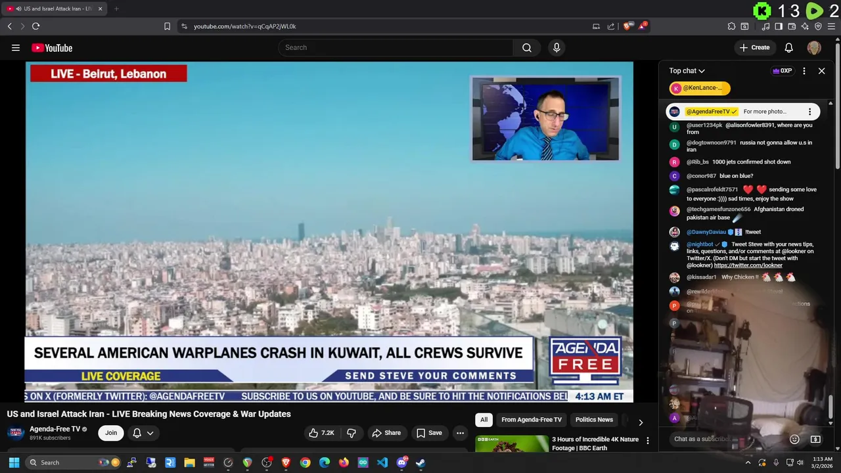Go to YouTube home via logo
The image size is (841, 473).
click(x=52, y=47)
